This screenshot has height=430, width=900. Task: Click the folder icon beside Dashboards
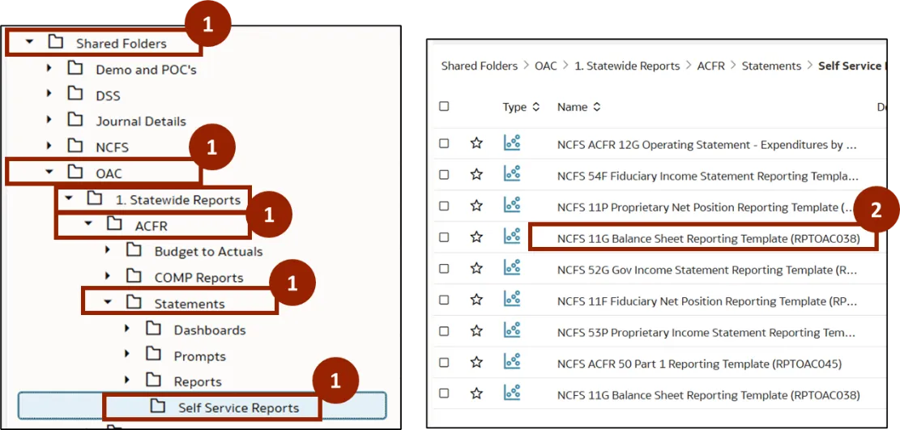(153, 329)
